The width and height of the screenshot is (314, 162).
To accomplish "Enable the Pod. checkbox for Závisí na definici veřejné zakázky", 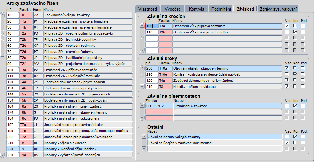I will click(302, 137).
